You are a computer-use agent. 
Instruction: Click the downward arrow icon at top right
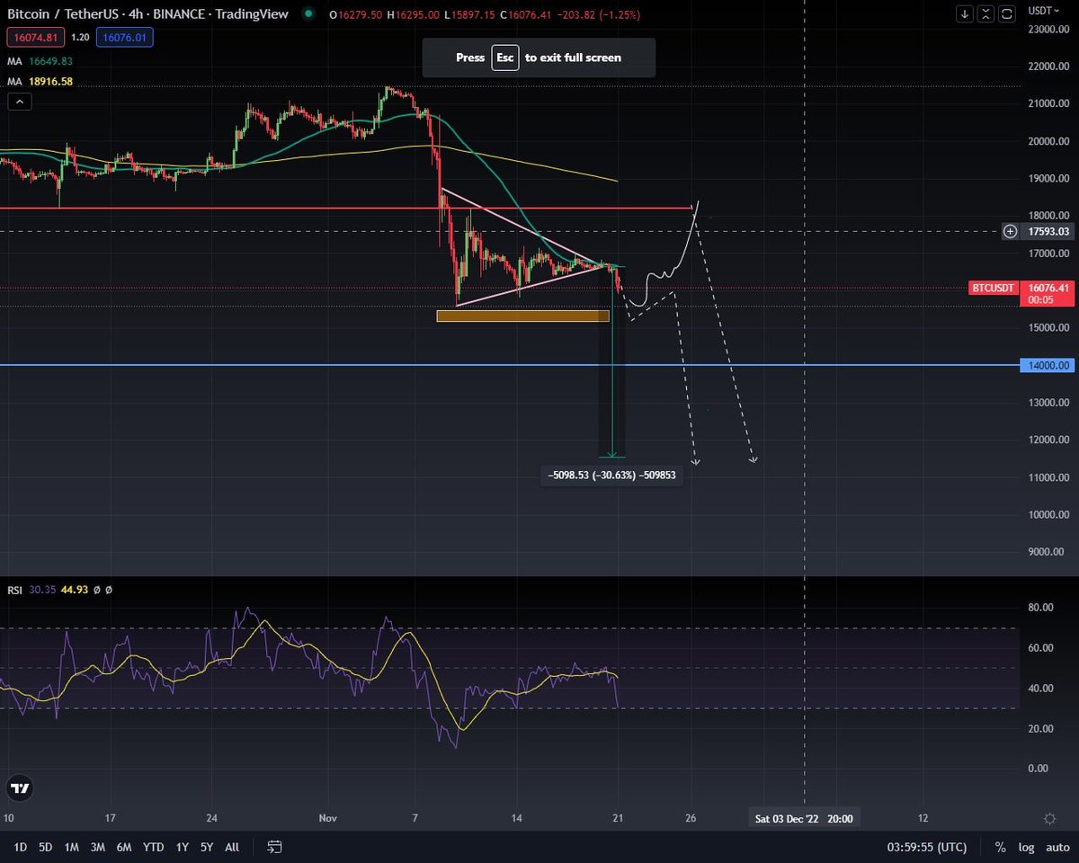click(x=965, y=13)
